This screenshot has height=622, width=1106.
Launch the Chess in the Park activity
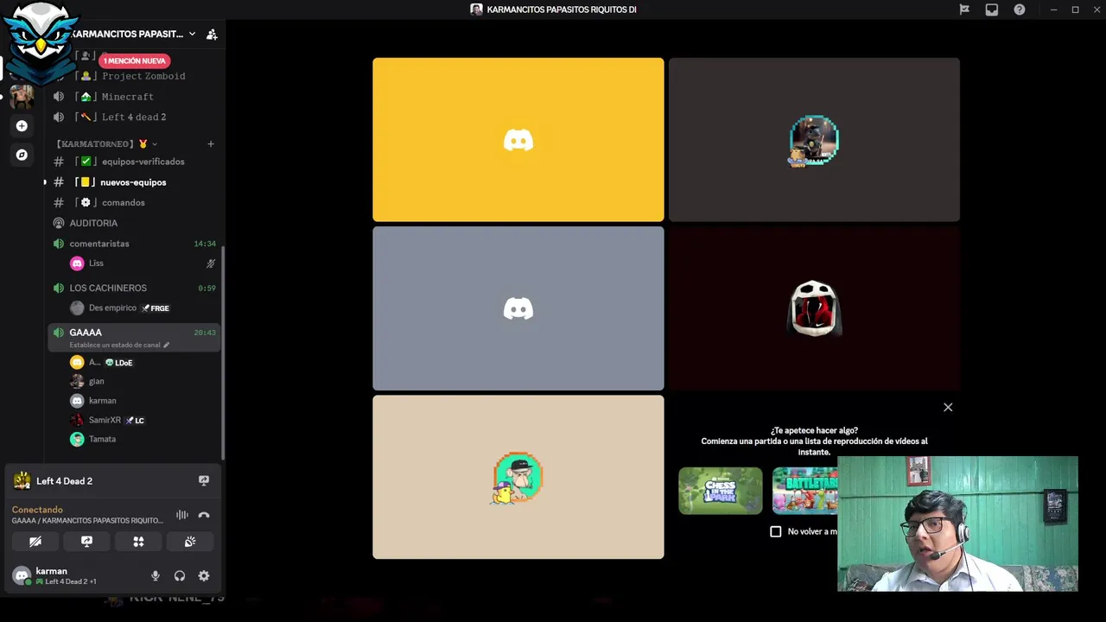pos(721,491)
